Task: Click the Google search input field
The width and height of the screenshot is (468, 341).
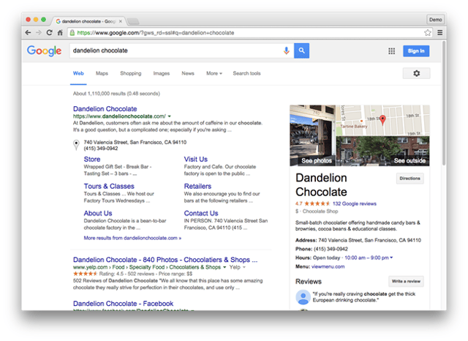Action: pyautogui.click(x=175, y=50)
